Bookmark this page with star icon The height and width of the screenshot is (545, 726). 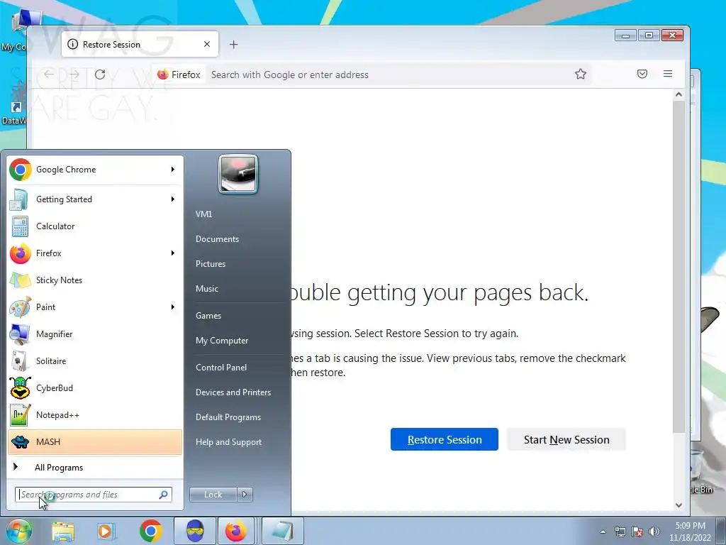coord(581,74)
